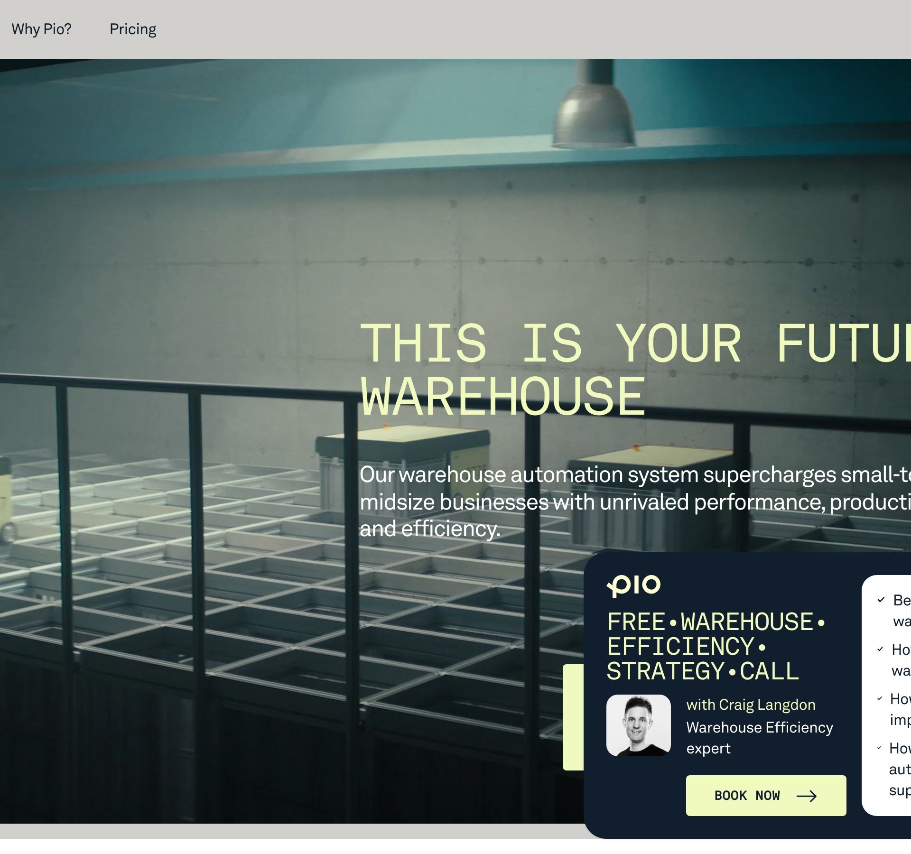Click the pale yellow button behind the popup
Viewport: 911px width, 854px height.
573,716
